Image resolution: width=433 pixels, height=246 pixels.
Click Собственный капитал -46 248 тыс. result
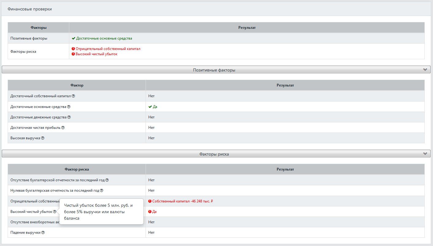coord(182,201)
